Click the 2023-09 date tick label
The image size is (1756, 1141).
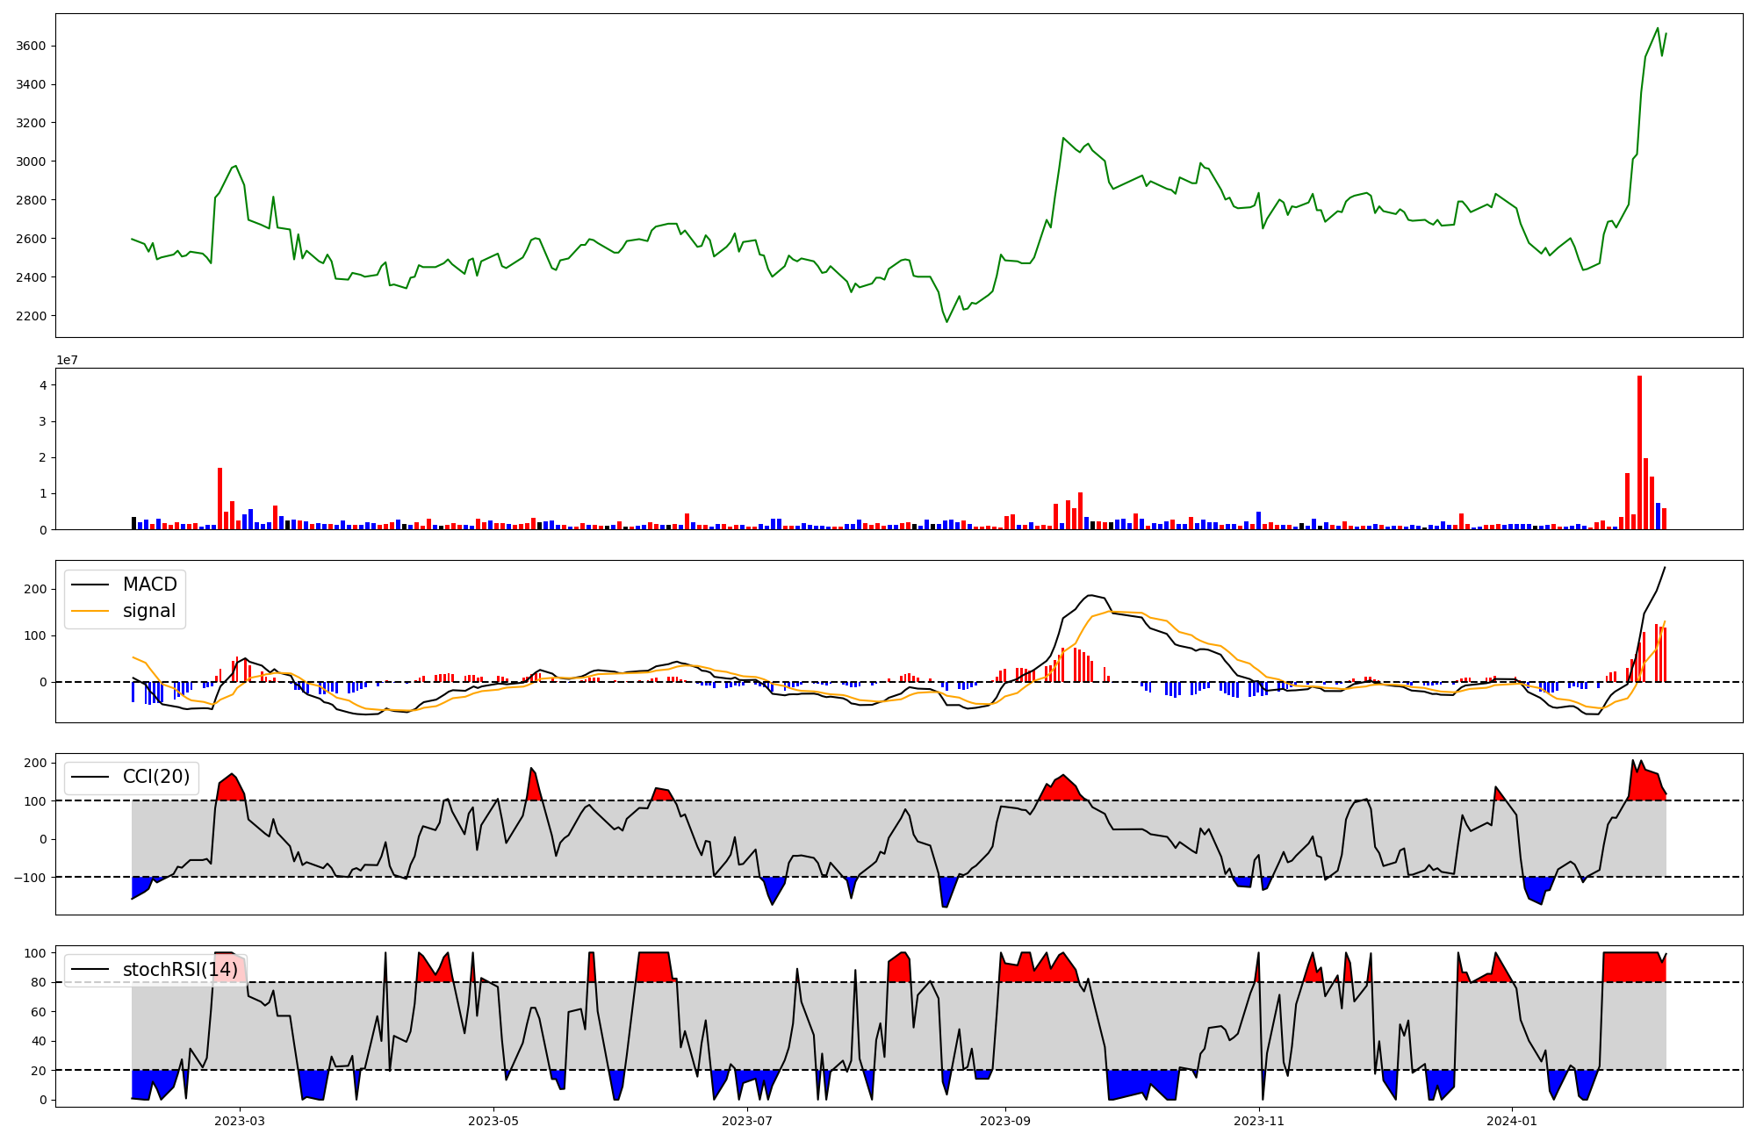[1005, 1120]
